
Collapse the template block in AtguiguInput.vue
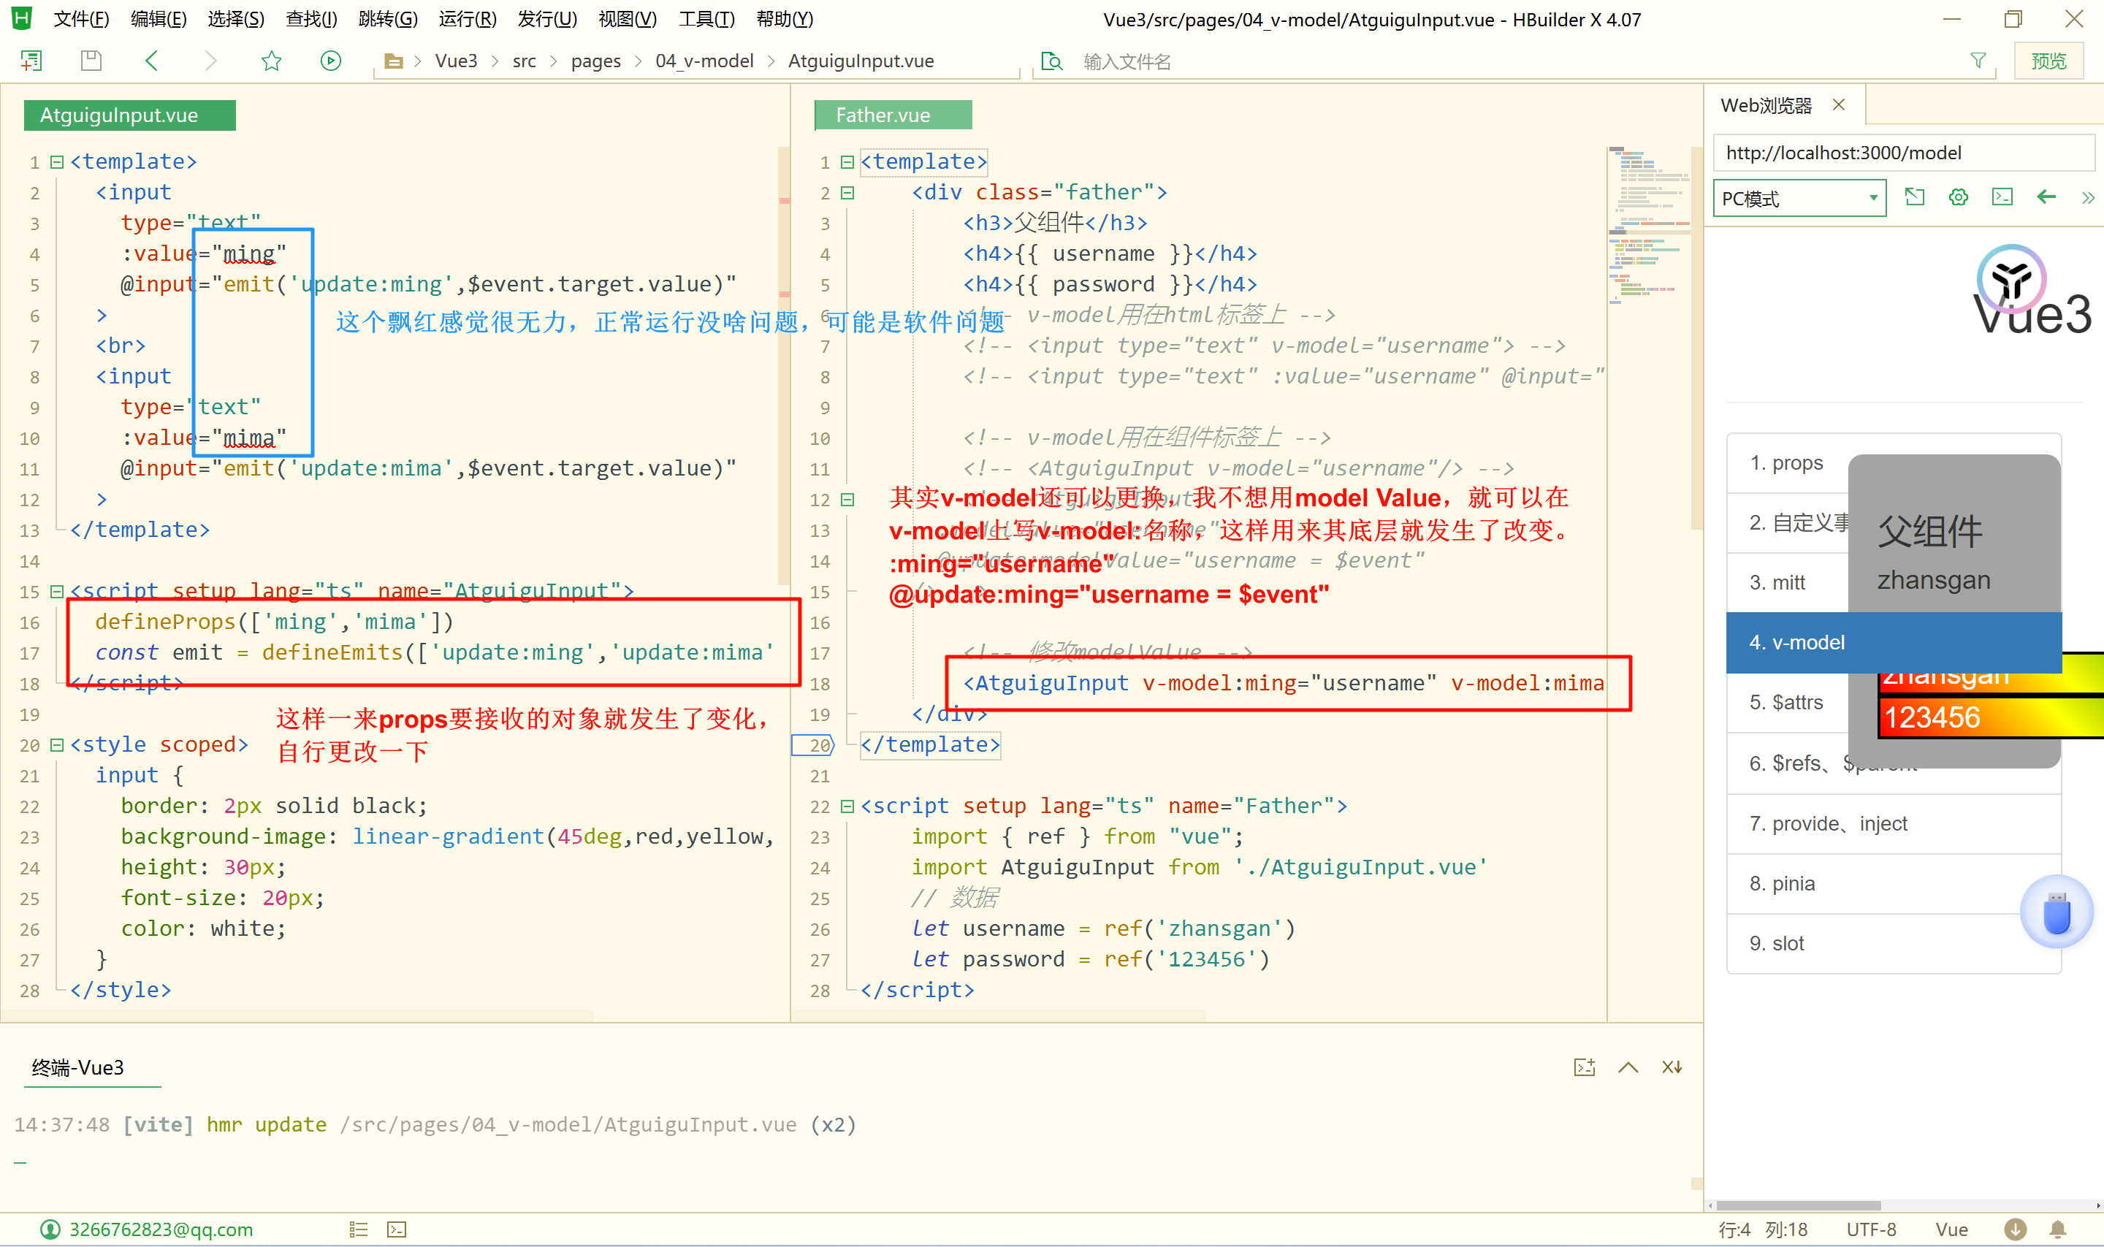[56, 161]
